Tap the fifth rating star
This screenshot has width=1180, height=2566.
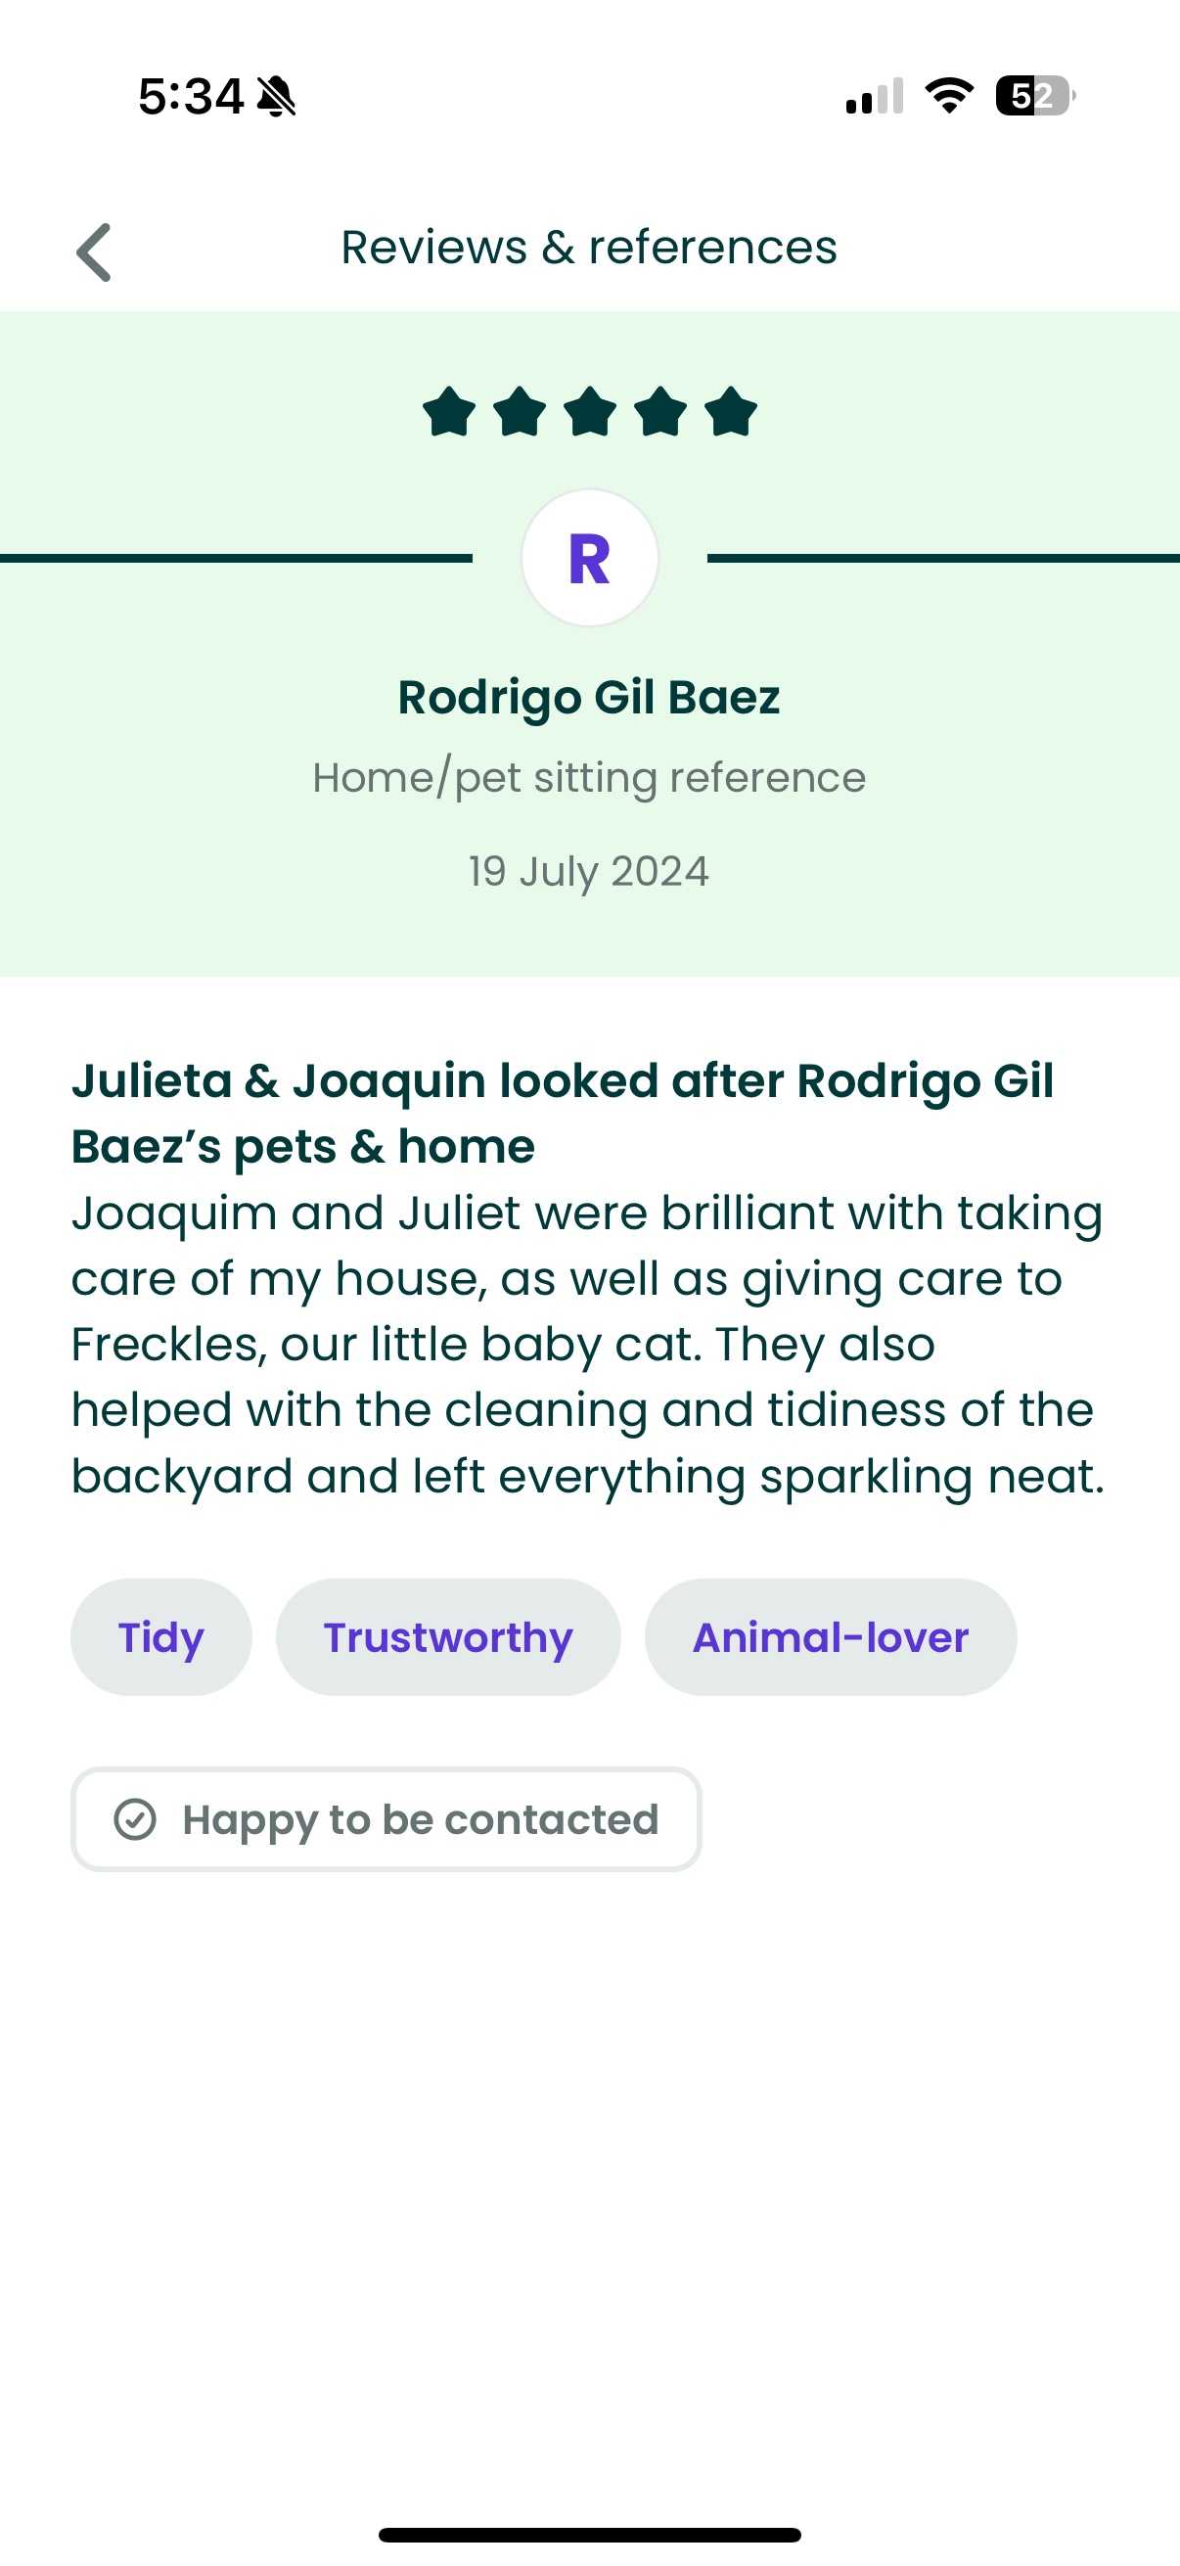coord(731,411)
